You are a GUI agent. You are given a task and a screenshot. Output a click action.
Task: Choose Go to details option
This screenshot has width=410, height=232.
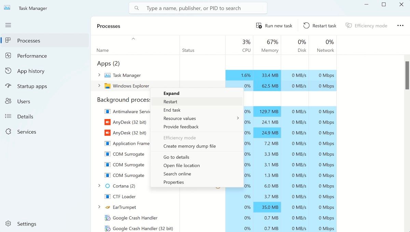(177, 157)
